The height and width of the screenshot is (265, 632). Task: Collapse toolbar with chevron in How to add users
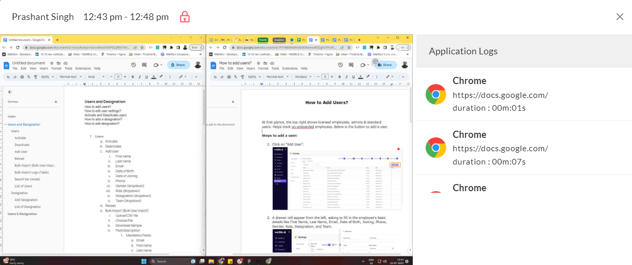pos(403,77)
